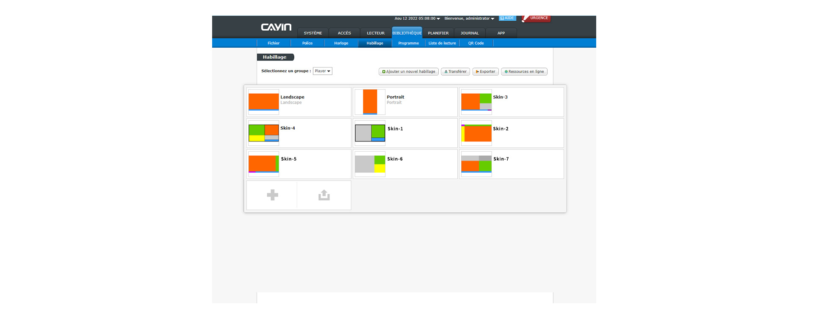Click Ajouter un nouvel habillage button
The image size is (813, 321).
pyautogui.click(x=409, y=72)
